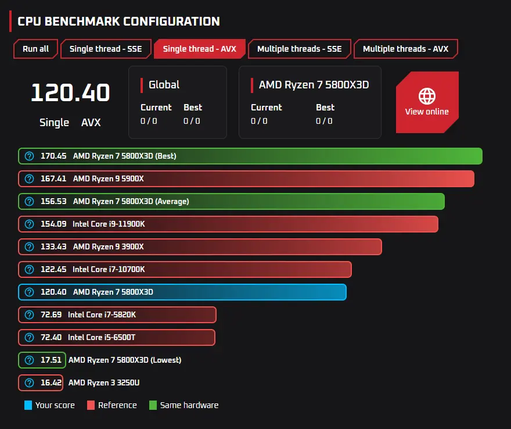Open Multiple threads - AVX tab
Screen dimensions: 511x429
click(405, 49)
